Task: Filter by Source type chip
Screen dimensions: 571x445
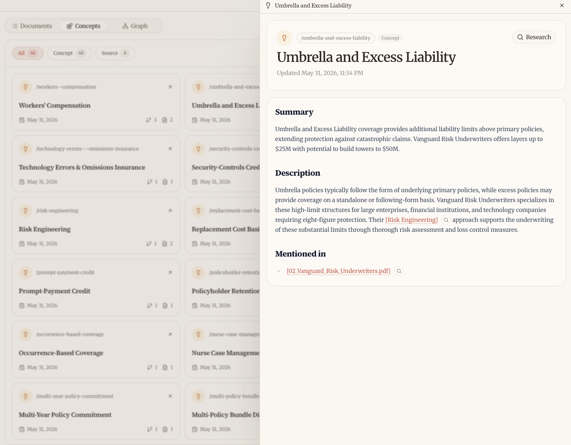Action: pos(115,53)
